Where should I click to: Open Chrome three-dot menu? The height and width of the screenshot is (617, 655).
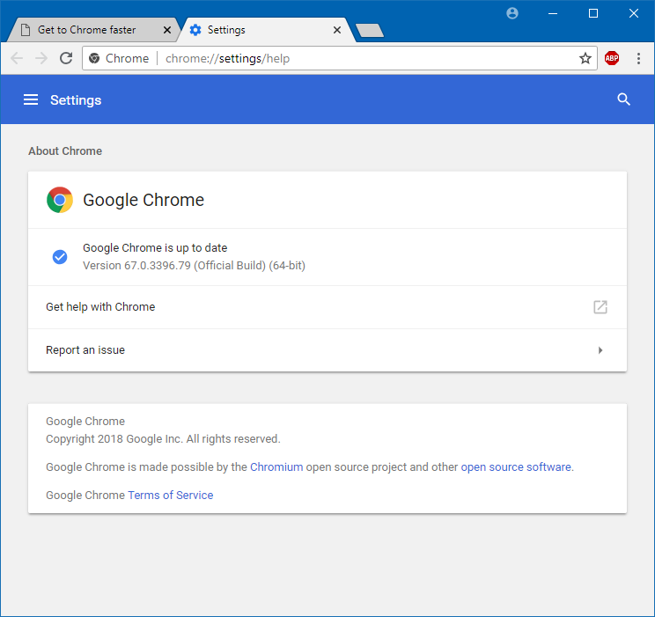click(637, 58)
